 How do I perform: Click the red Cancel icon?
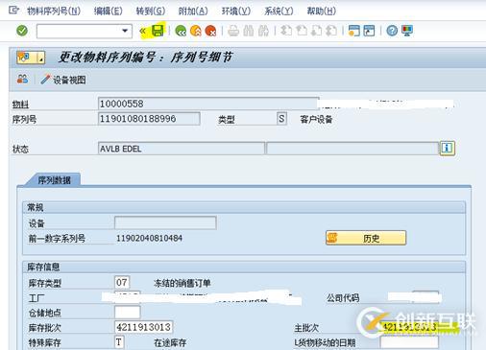click(x=210, y=31)
